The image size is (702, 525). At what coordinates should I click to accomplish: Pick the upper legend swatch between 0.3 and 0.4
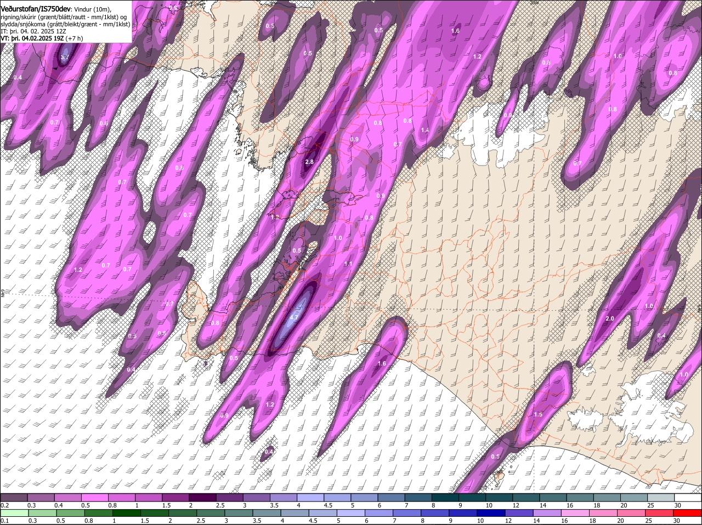[41, 497]
